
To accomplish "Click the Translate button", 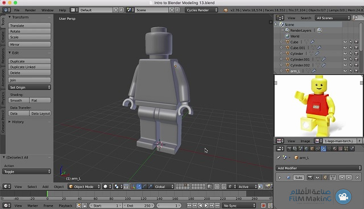I will click(30, 25).
